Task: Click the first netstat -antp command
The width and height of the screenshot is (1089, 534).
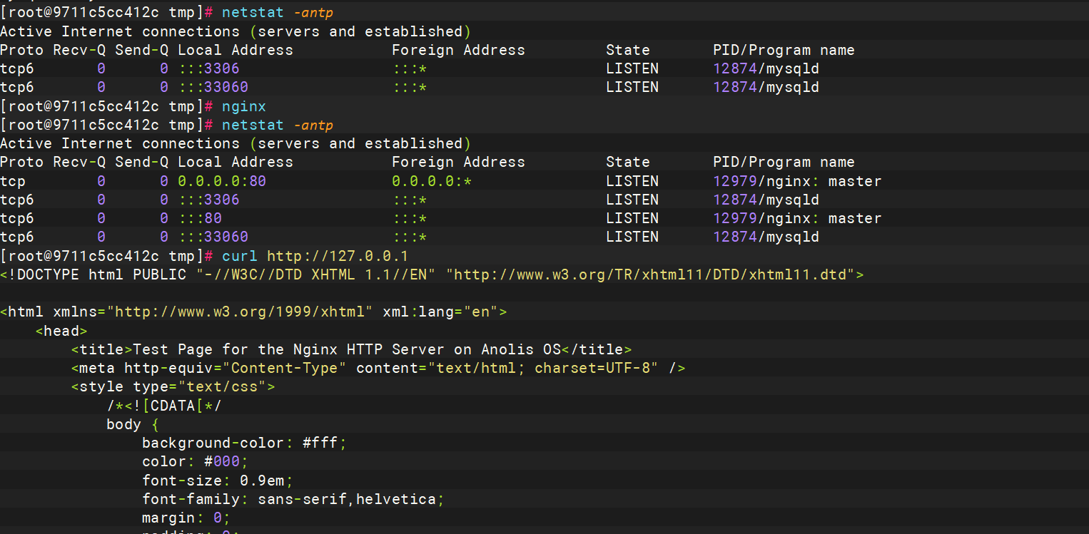Action: [x=278, y=13]
